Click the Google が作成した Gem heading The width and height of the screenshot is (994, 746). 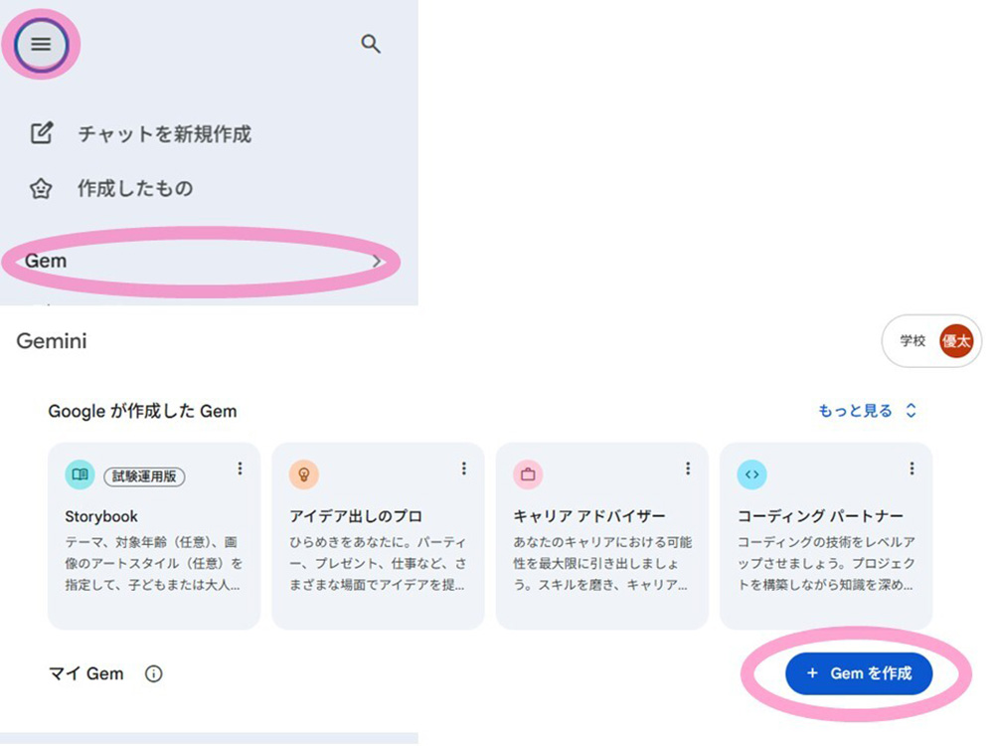(142, 411)
